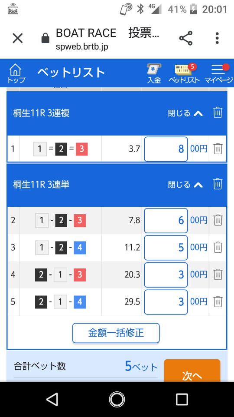Screen dimensions: 234x417
Task: Open the マイページ hamburger menu
Action: click(219, 73)
